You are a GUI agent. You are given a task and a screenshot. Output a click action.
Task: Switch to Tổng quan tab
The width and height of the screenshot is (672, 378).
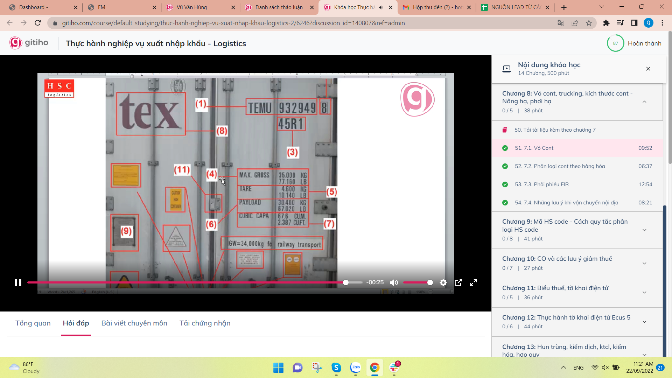point(33,323)
